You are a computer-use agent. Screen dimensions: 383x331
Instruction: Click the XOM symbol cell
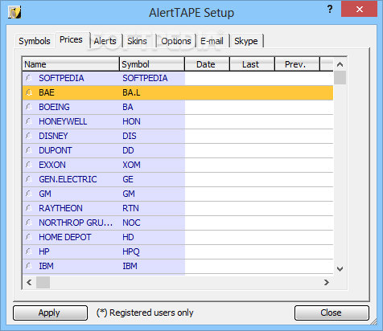152,165
